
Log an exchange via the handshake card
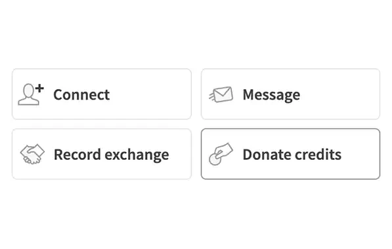pyautogui.click(x=102, y=154)
